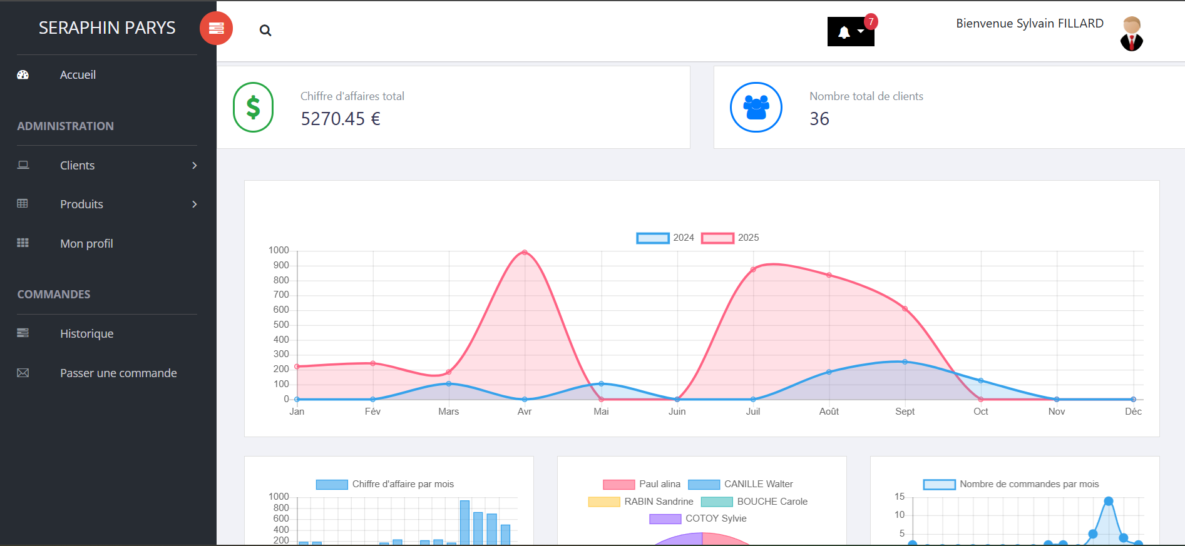This screenshot has width=1185, height=546.
Task: Click the blue clients group icon
Action: point(756,108)
